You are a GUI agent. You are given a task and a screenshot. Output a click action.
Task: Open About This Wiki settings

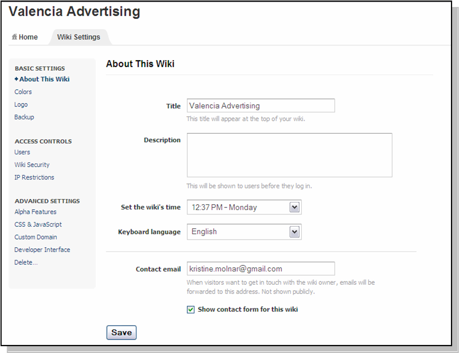point(45,79)
